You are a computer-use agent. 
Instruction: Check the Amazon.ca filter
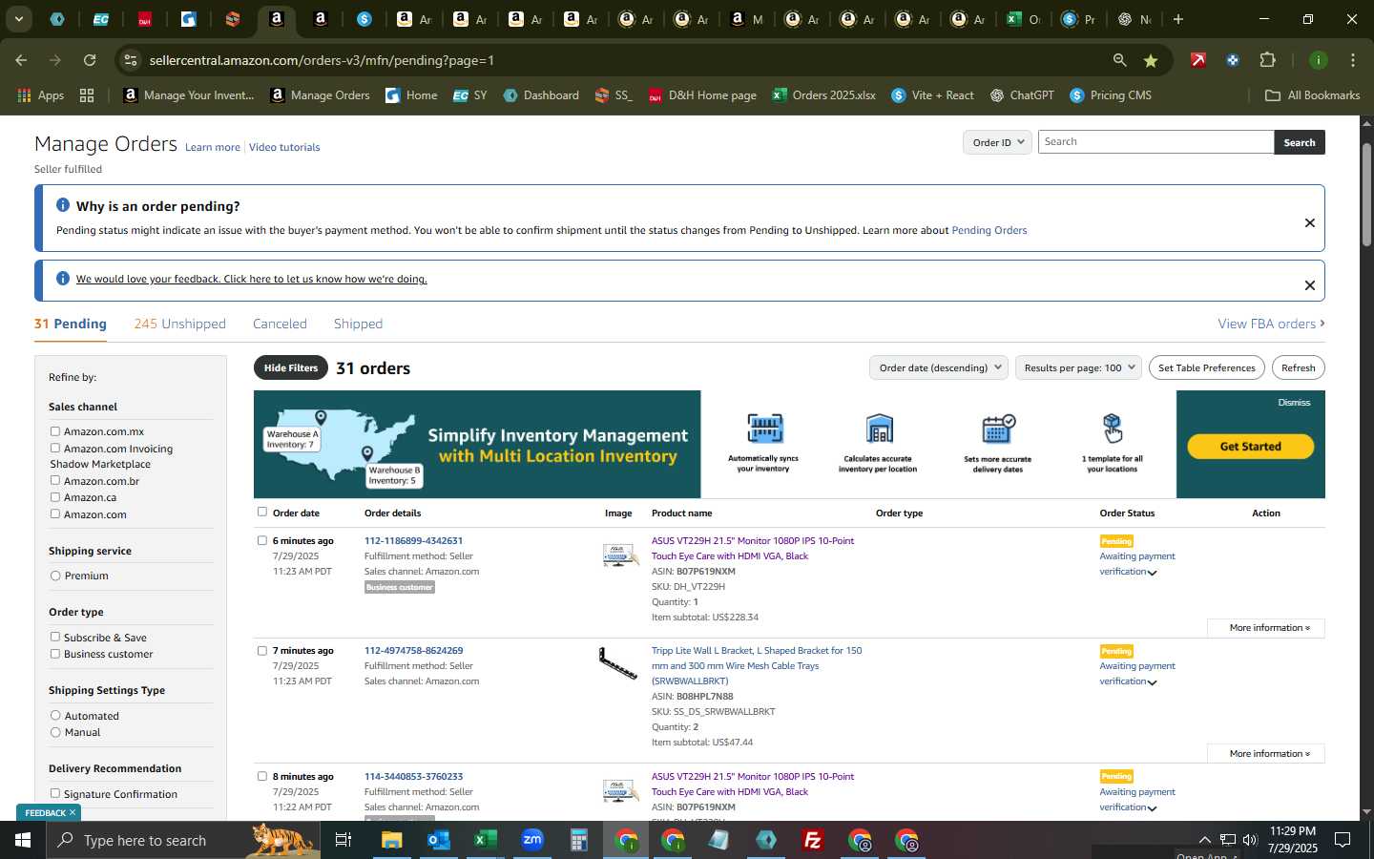click(55, 496)
